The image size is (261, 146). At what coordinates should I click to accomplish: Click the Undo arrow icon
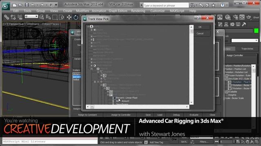tap(33, 5)
